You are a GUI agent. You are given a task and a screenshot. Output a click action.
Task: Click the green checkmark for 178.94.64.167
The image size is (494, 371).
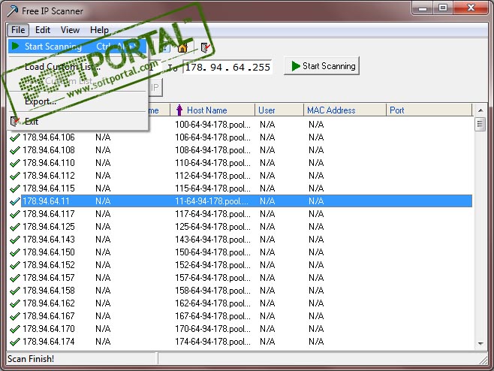pyautogui.click(x=15, y=316)
